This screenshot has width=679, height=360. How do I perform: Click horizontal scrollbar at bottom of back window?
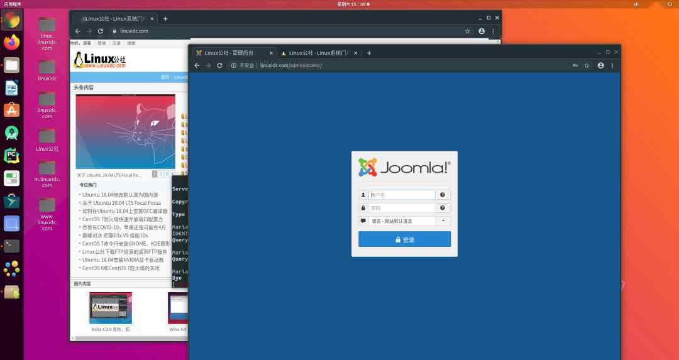(x=130, y=339)
